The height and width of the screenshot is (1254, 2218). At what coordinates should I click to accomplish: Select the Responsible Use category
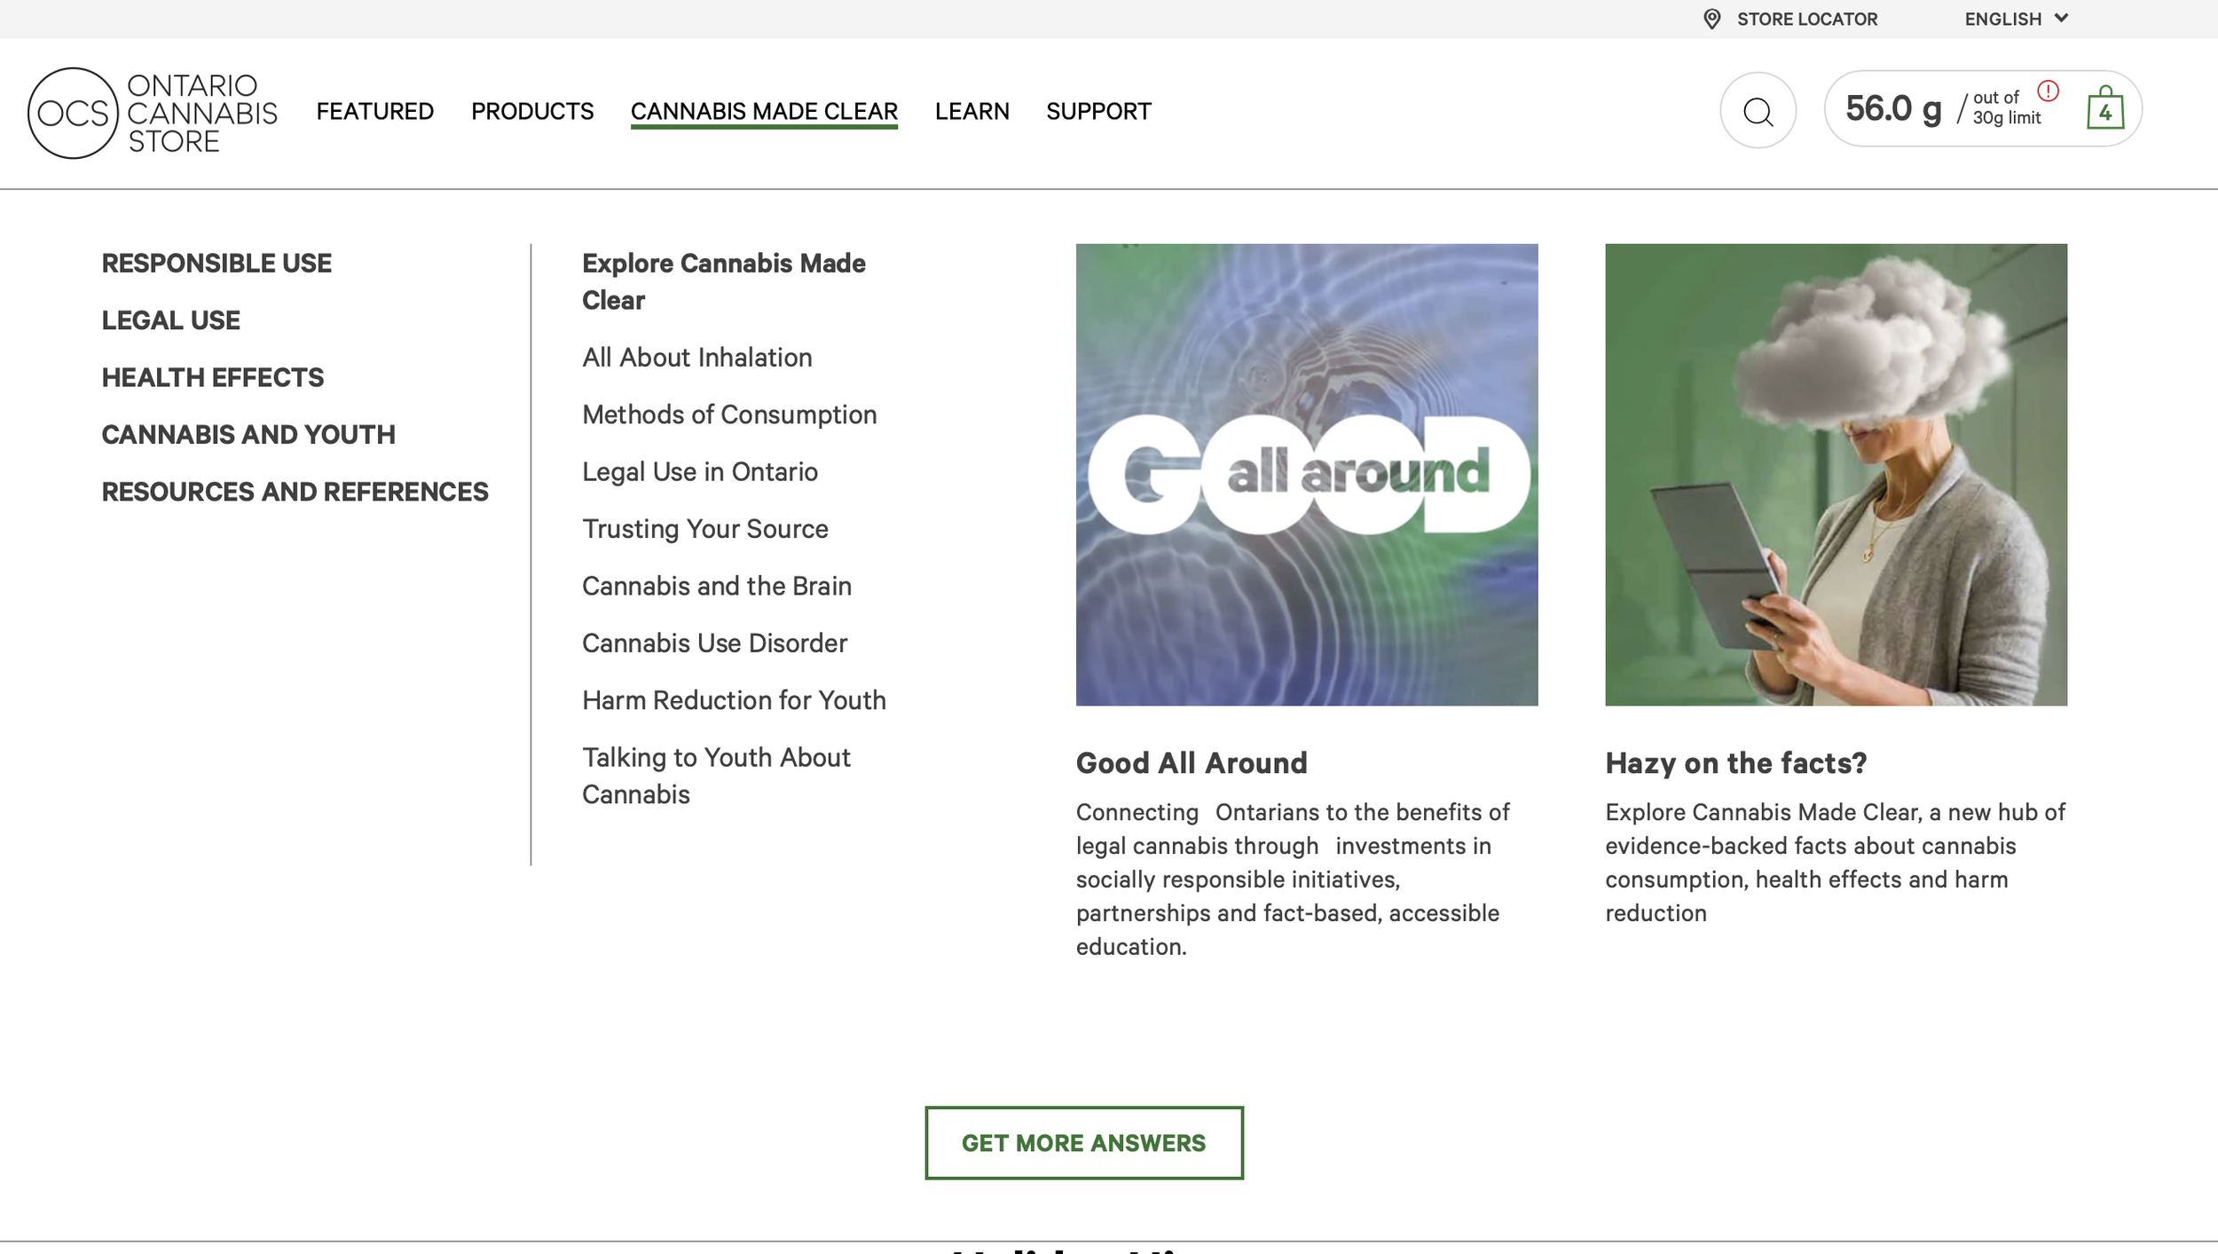tap(216, 264)
